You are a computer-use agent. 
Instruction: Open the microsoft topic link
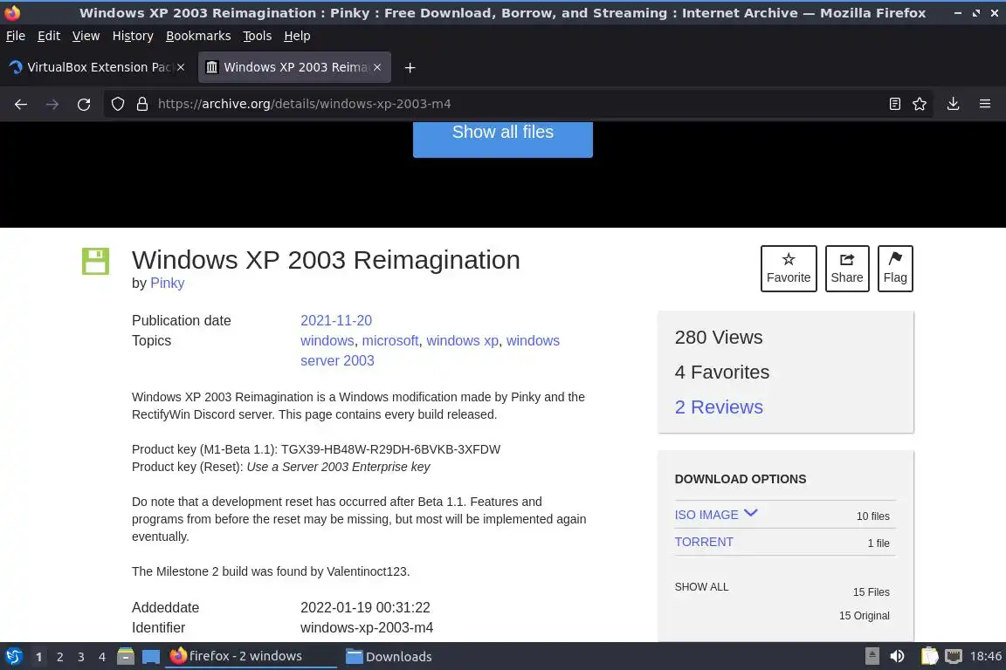coord(390,340)
